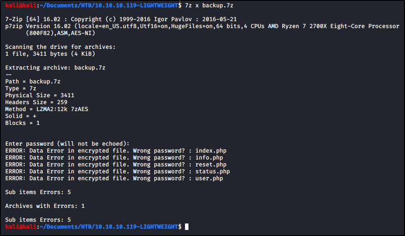Click the index.php filename in the error output
Viewport: 405px width, 236px height.
[210, 151]
